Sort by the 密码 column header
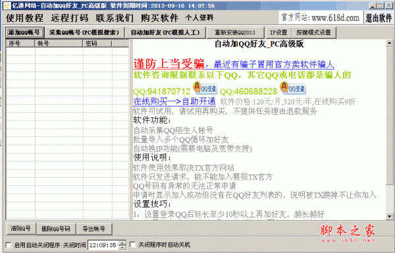 [97, 43]
